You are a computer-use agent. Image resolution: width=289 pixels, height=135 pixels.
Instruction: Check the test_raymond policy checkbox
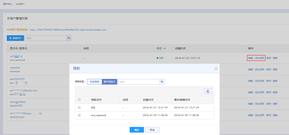(x=80, y=115)
